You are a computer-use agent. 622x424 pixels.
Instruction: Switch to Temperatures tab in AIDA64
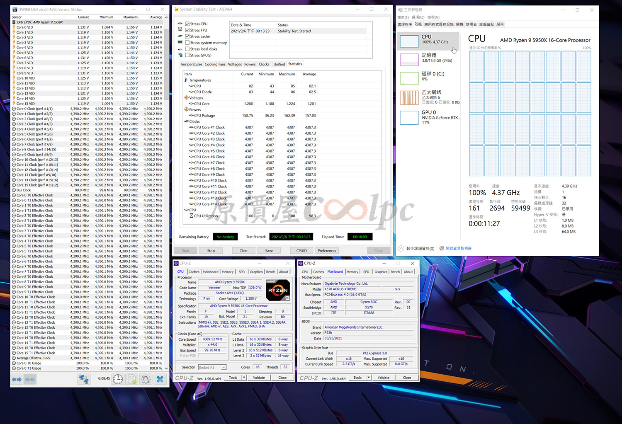(x=191, y=64)
